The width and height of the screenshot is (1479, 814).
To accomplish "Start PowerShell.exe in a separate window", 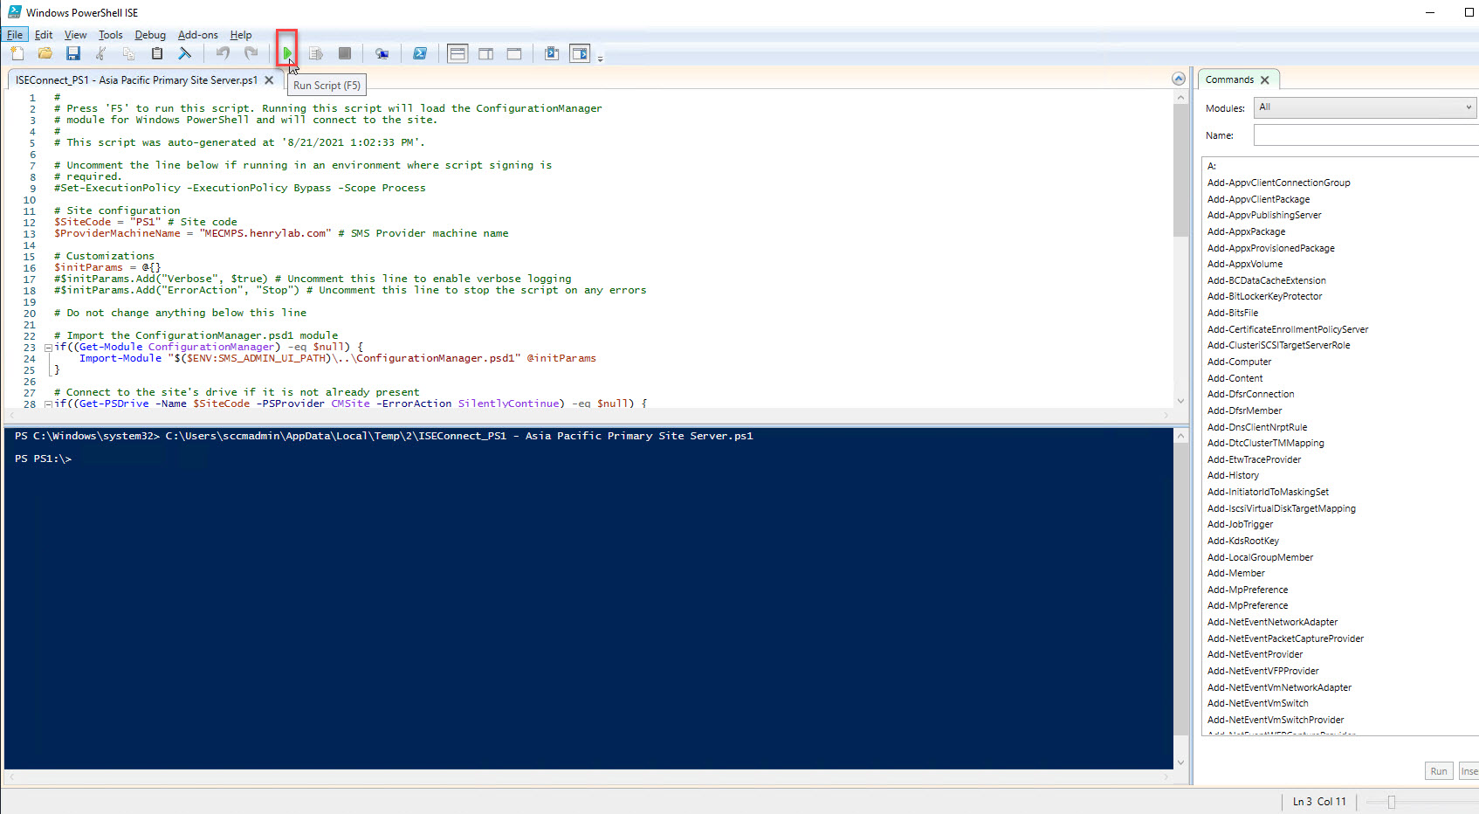I will [420, 53].
